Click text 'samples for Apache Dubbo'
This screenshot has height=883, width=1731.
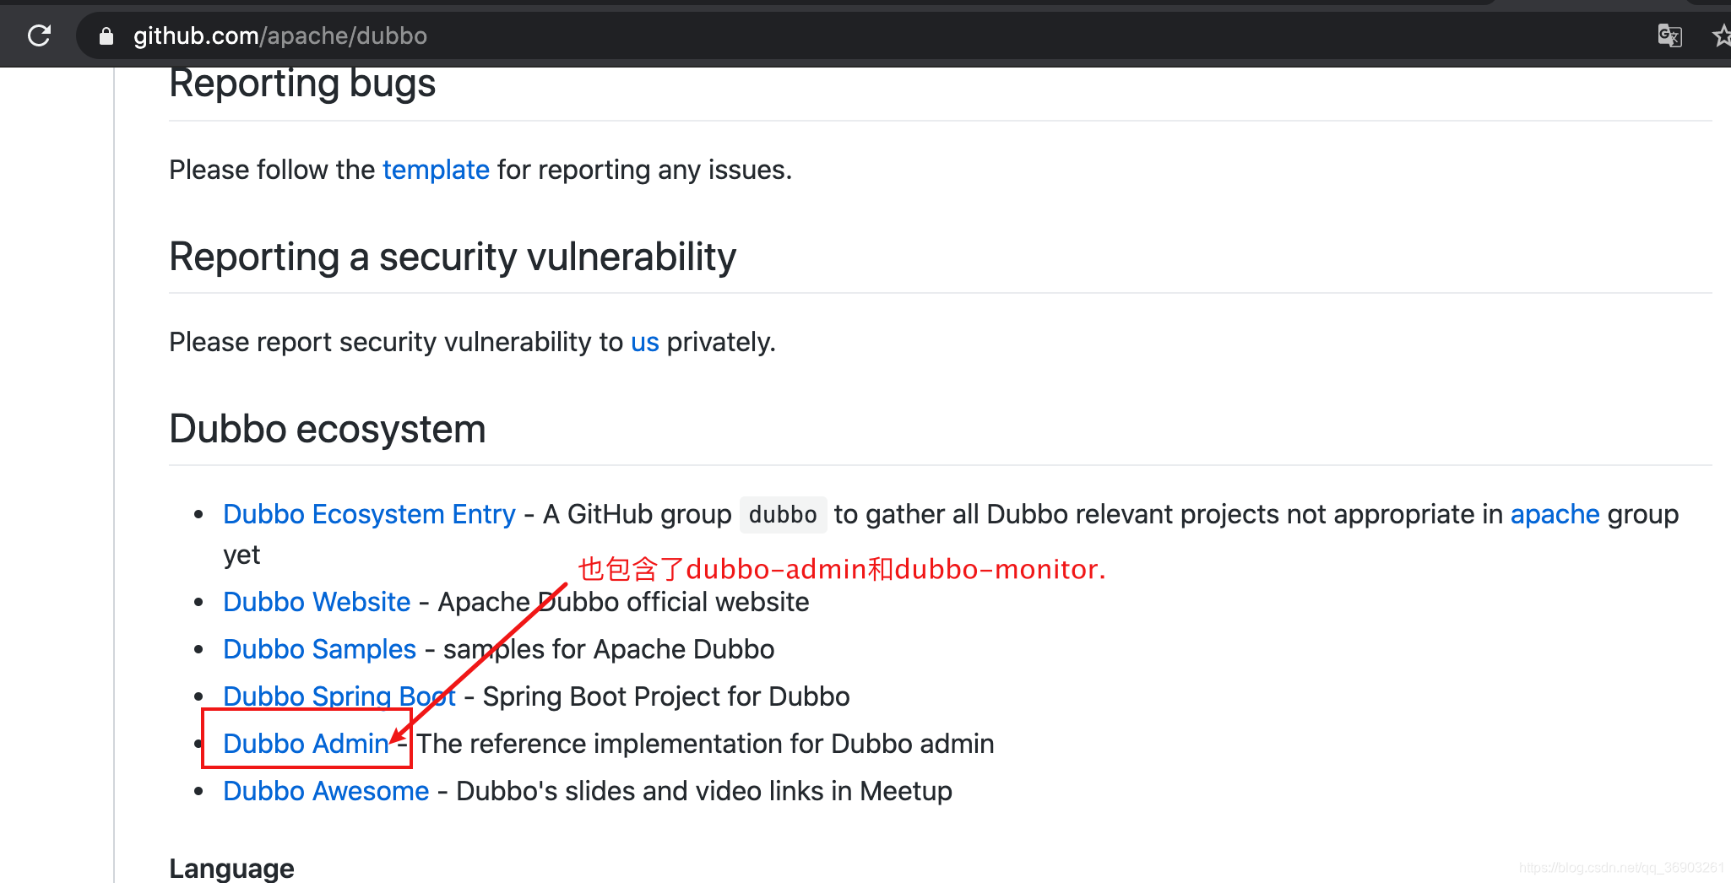(x=609, y=649)
